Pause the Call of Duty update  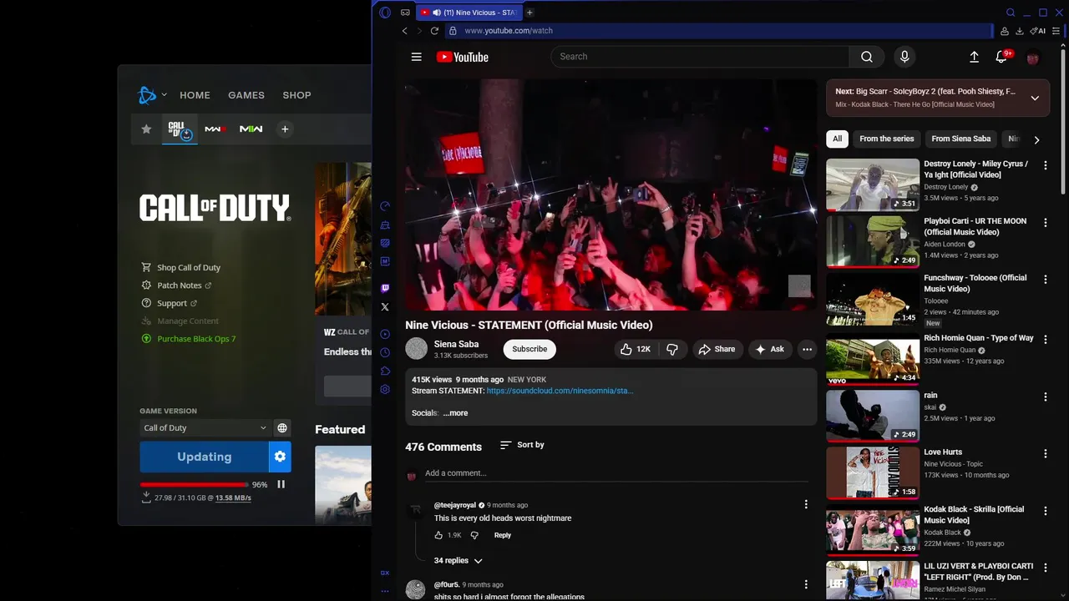click(x=281, y=484)
